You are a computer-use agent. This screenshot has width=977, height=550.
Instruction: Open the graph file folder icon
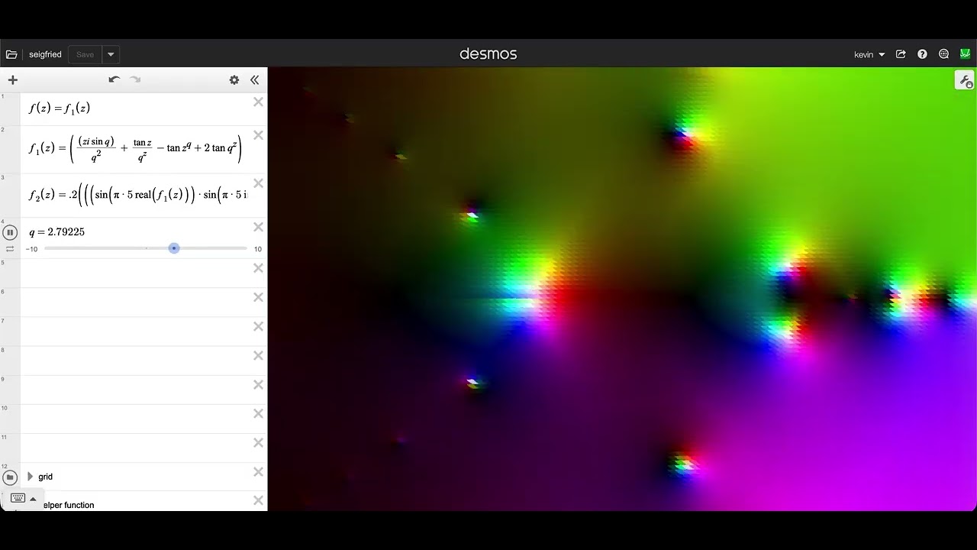pos(11,54)
